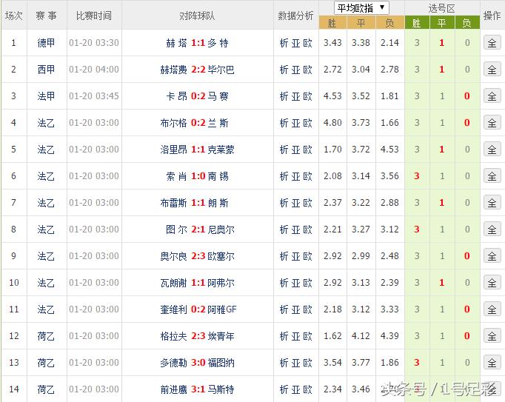Click the 对阵球队 column header
The image size is (505, 402).
pos(197,16)
